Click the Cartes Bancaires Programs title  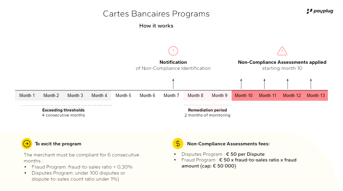point(156,14)
